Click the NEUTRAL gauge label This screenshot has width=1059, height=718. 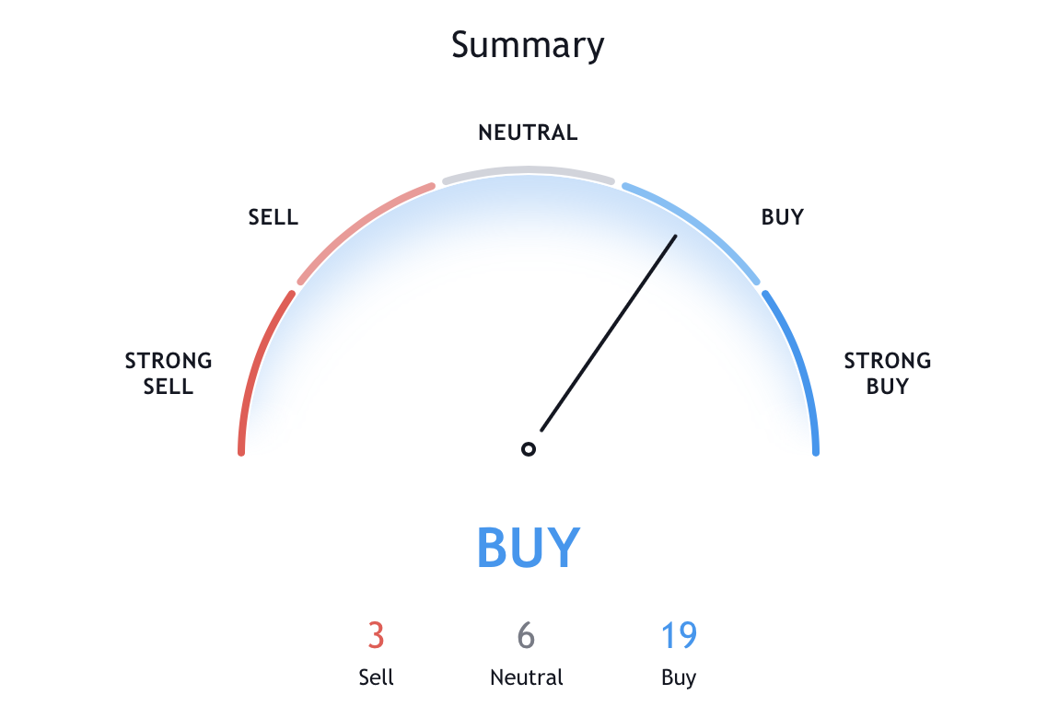coord(528,133)
